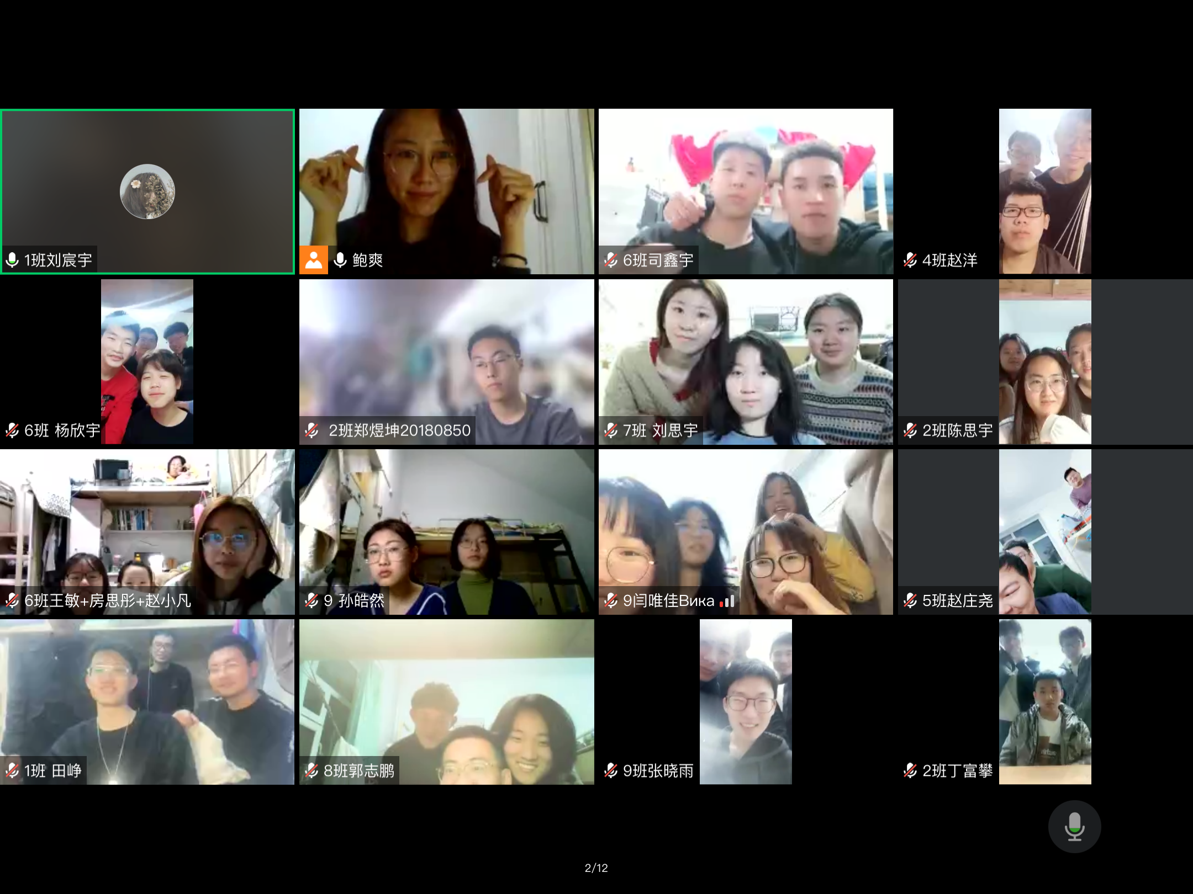Select the 7班 刘思宇 video tile
This screenshot has height=894, width=1193.
pos(746,362)
